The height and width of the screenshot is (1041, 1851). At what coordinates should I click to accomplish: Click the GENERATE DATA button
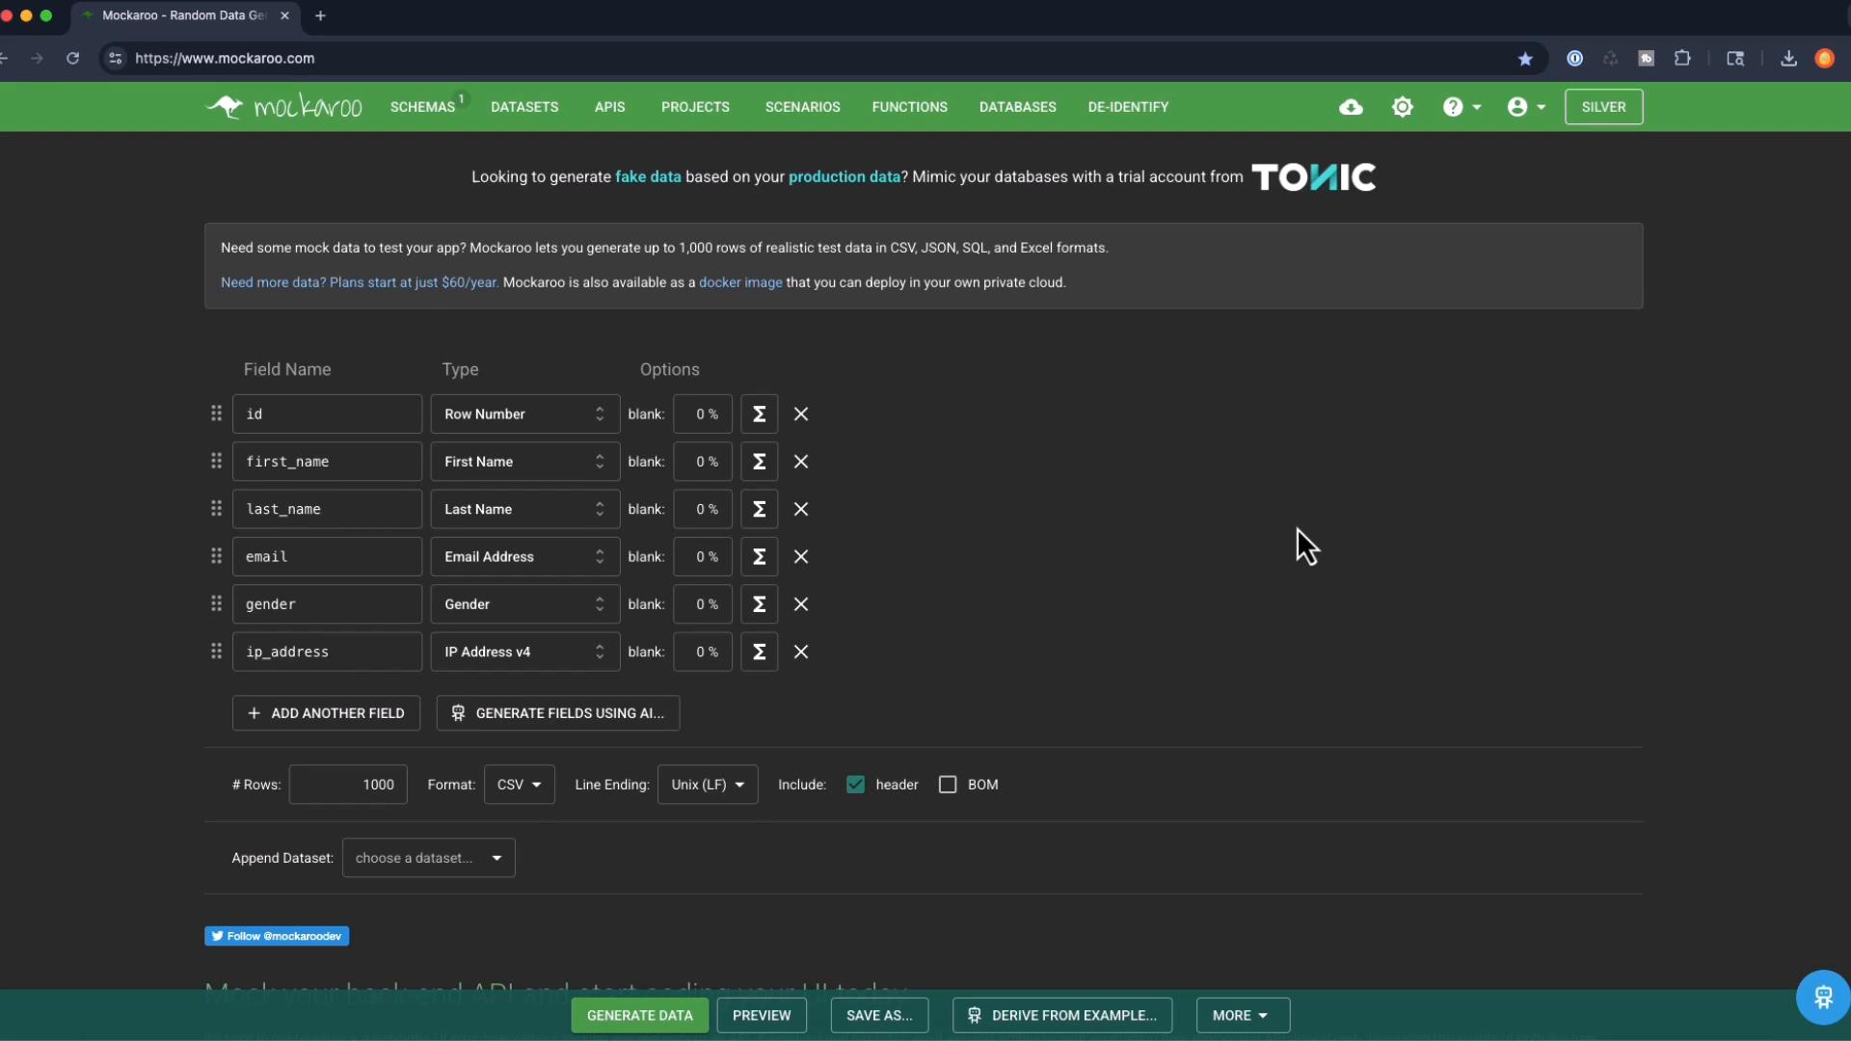[639, 1015]
